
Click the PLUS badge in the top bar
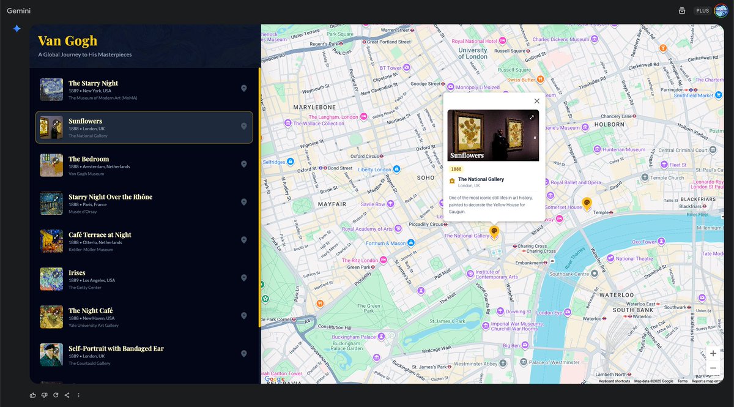point(702,10)
